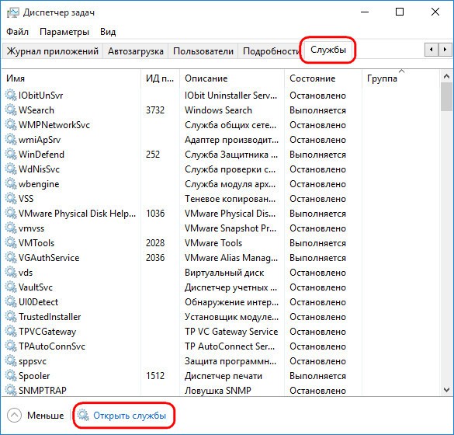Click the tab strip left scroll arrow

click(431, 50)
